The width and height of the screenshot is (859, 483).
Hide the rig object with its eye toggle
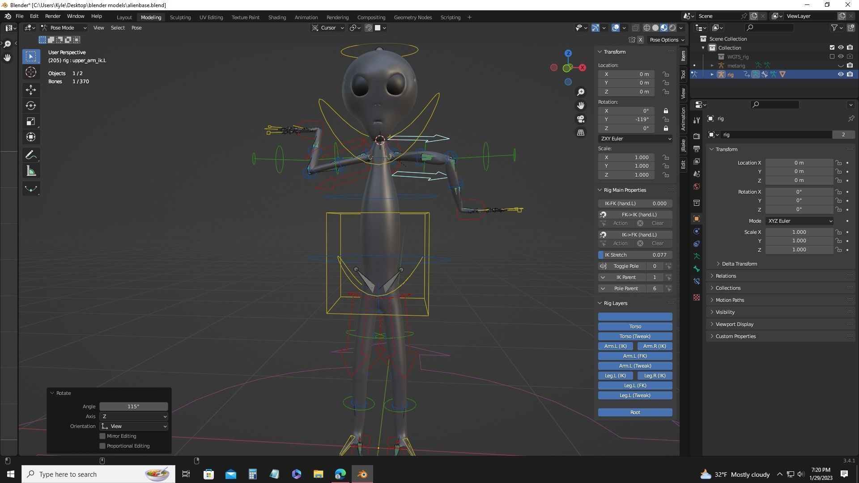pyautogui.click(x=841, y=74)
